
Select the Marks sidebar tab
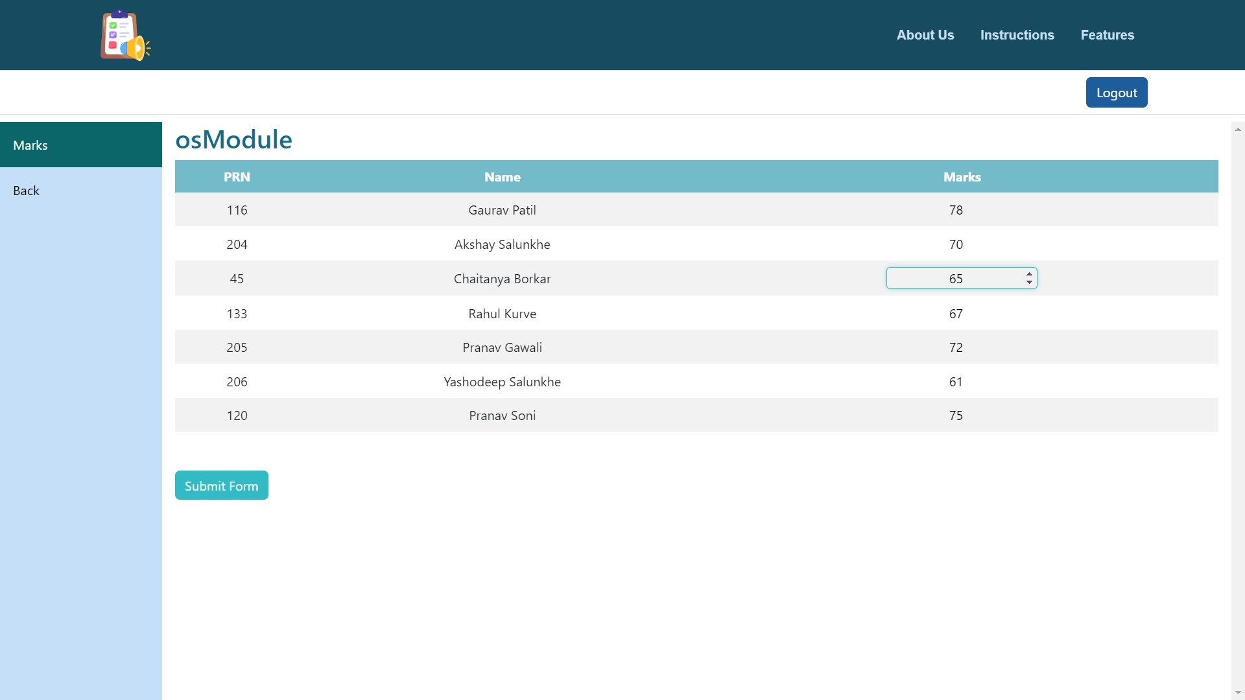[81, 145]
